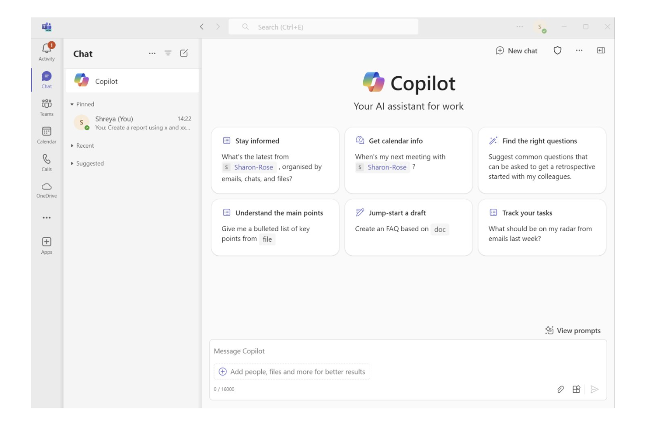Viewport: 665px width, 424px height.
Task: Open Settings and more ellipsis in title bar
Action: (519, 27)
